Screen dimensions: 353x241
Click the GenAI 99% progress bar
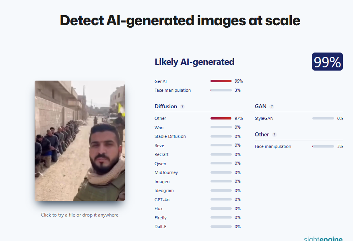[x=221, y=81]
